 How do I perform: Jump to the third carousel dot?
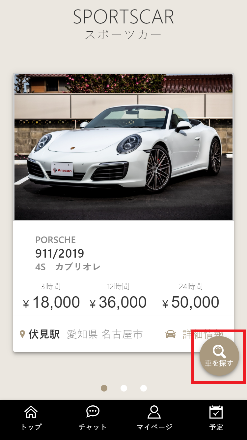click(144, 388)
